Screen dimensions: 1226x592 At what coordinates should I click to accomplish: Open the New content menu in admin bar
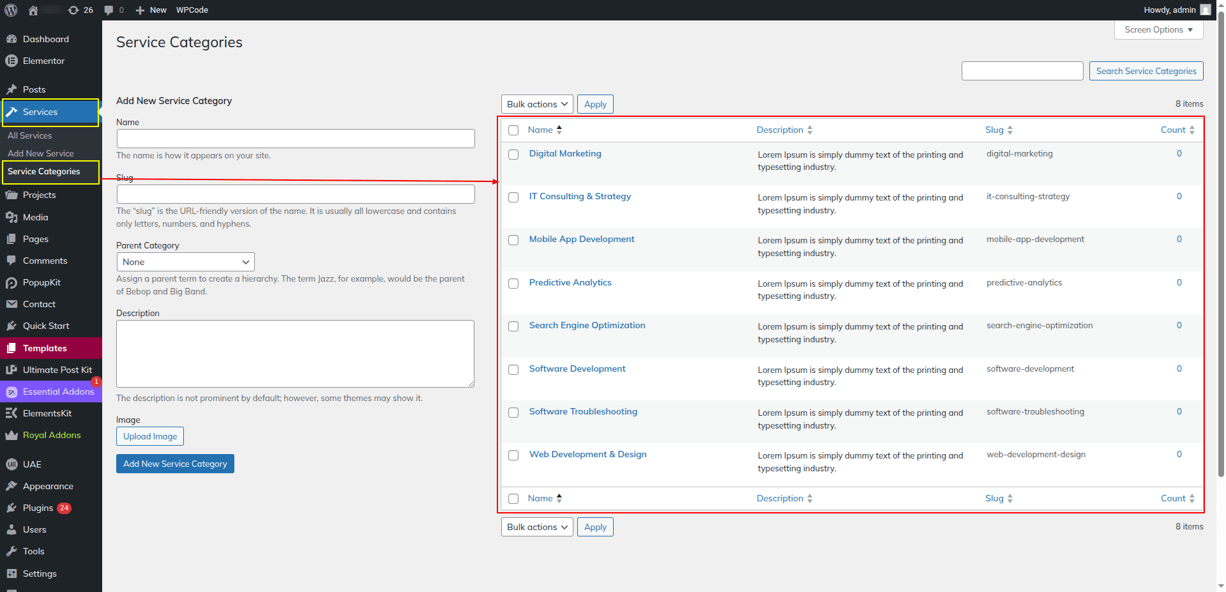151,10
